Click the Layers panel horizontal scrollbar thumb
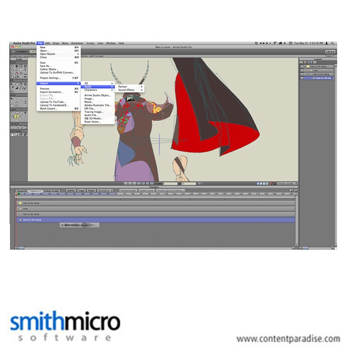This screenshot has height=348, width=348. [x=305, y=248]
